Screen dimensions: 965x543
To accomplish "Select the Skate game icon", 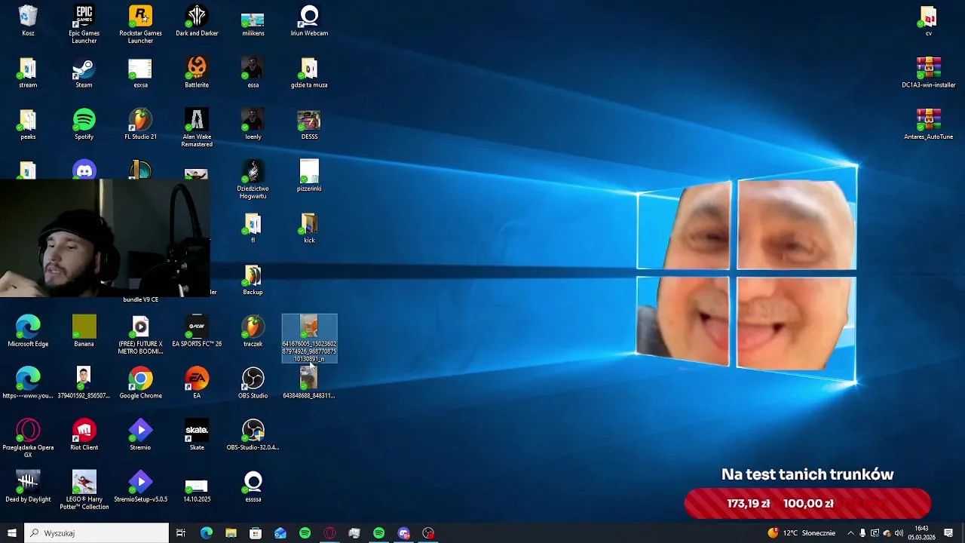I will pyautogui.click(x=197, y=435).
